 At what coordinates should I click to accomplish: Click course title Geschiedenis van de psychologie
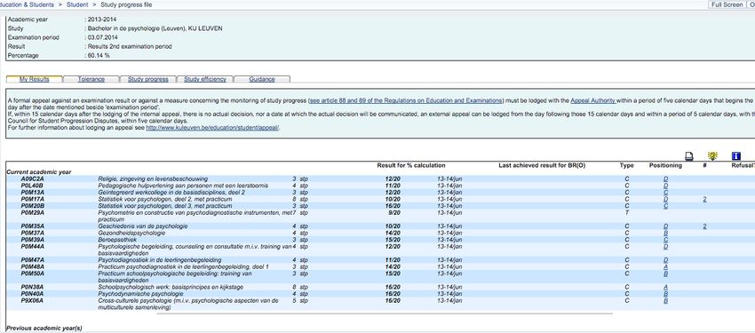[142, 226]
